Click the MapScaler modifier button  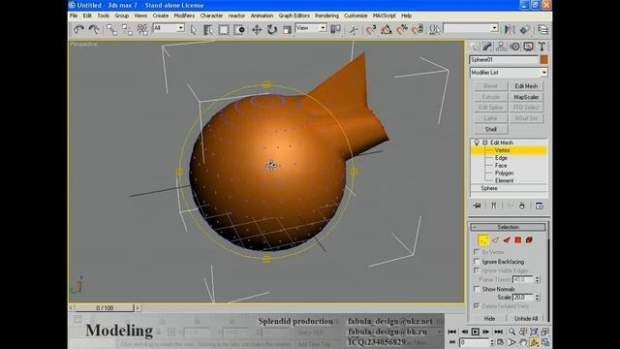click(x=526, y=97)
